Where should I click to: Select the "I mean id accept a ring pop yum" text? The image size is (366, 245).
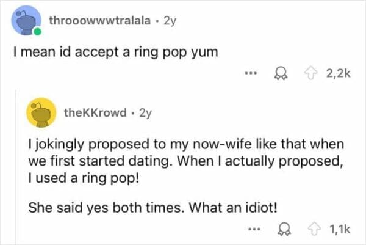(x=115, y=52)
